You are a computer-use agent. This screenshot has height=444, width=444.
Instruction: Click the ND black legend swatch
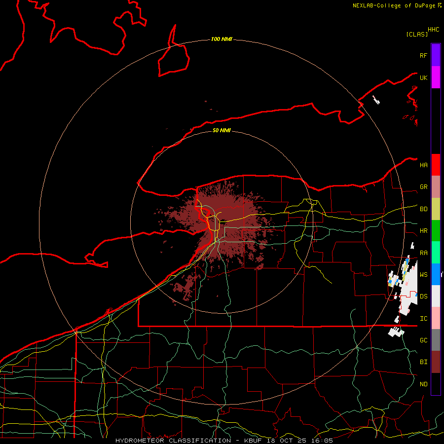(436, 384)
